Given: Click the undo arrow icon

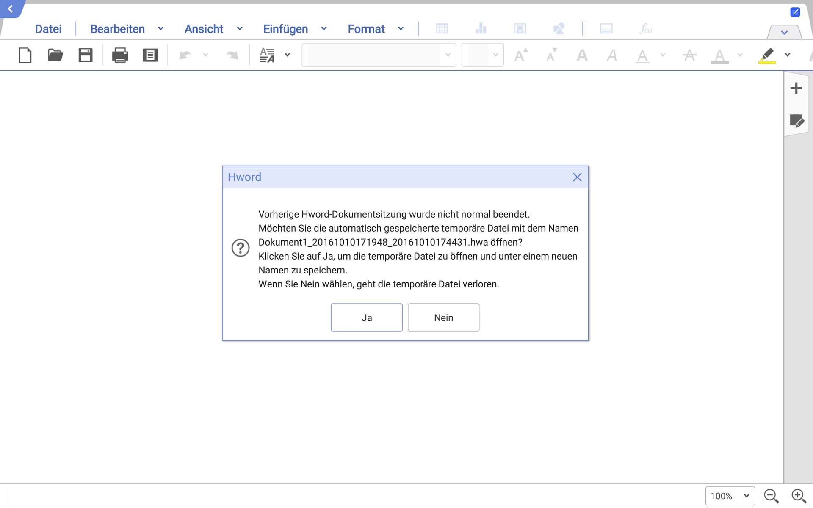Looking at the screenshot, I should point(185,55).
